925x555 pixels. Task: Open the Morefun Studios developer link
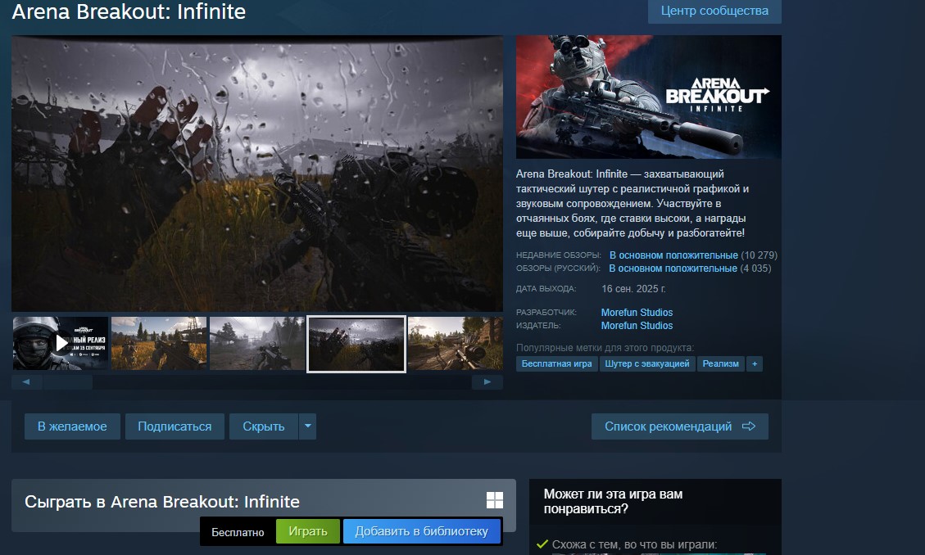click(x=637, y=313)
